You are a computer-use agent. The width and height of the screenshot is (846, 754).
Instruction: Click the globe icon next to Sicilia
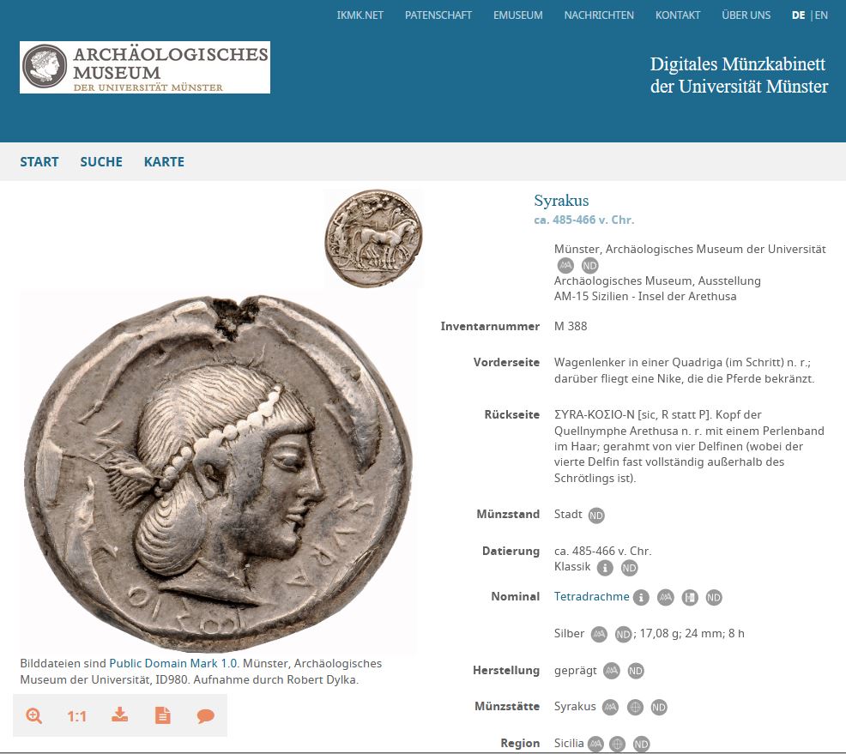pos(617,745)
